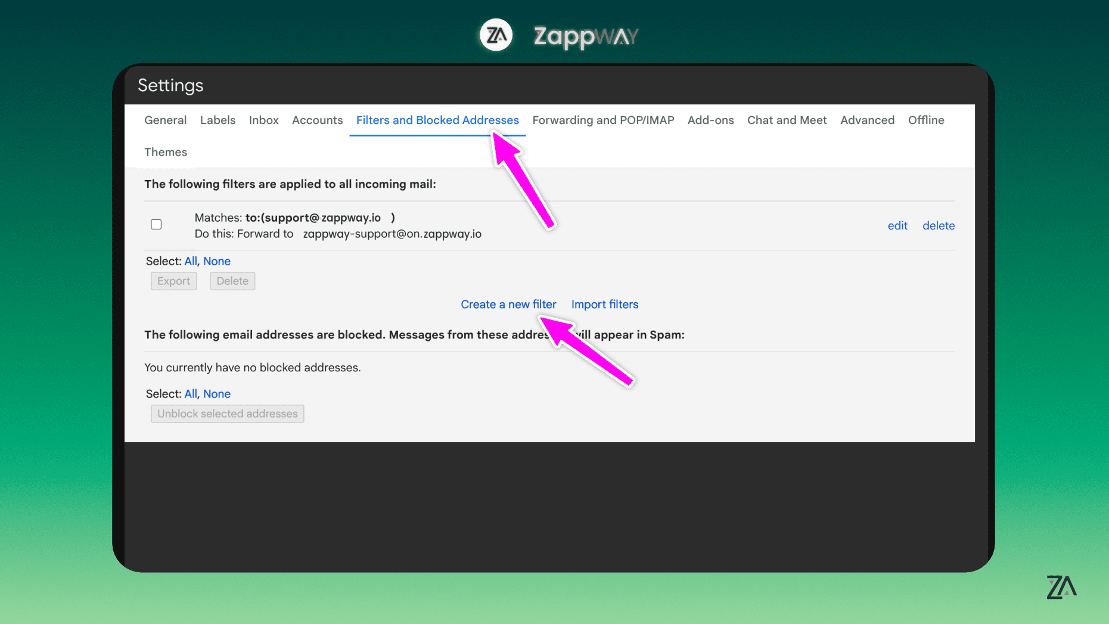
Task: Open the Chat and Meet settings
Action: point(787,120)
